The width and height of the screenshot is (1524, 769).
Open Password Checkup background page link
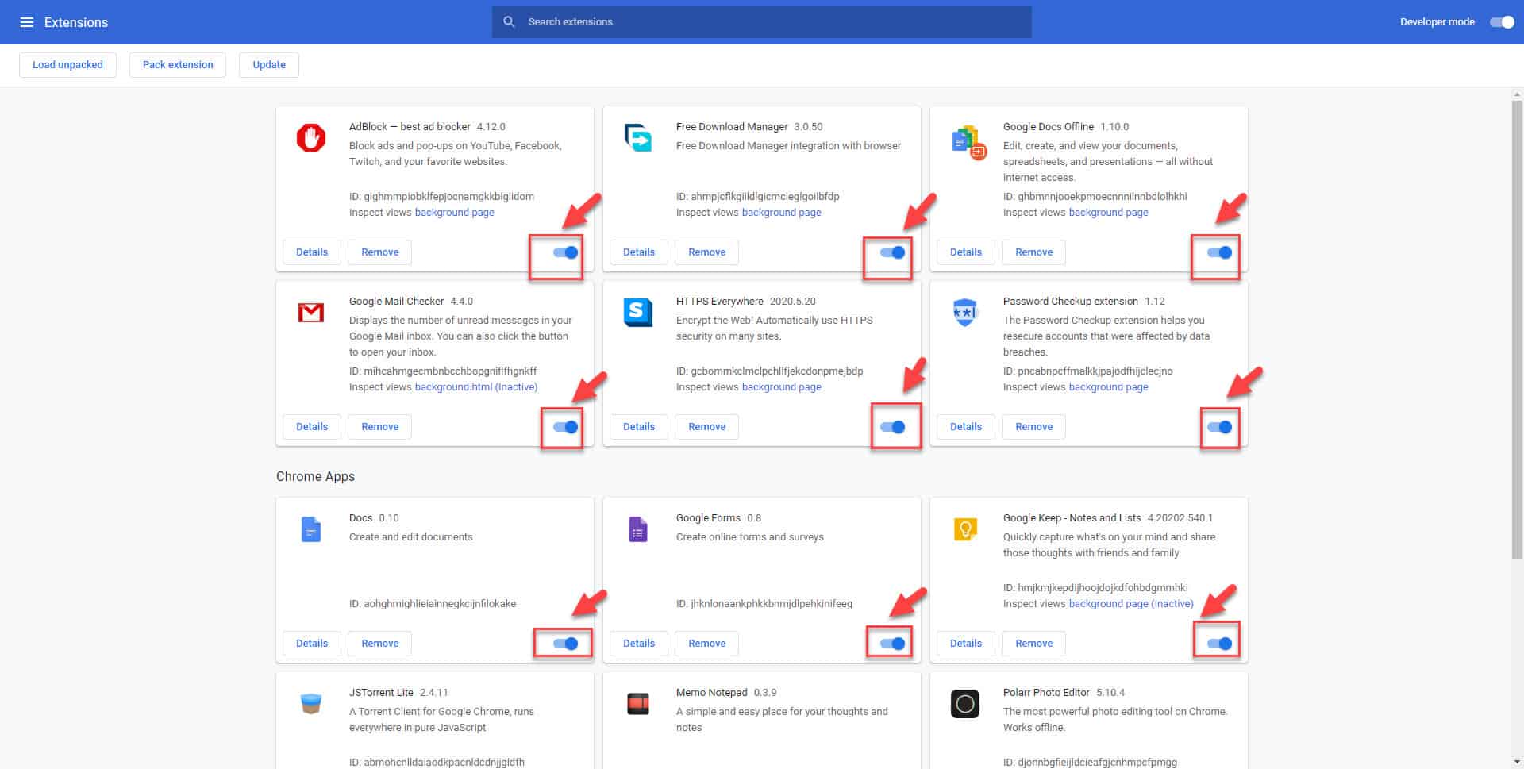pyautogui.click(x=1109, y=387)
